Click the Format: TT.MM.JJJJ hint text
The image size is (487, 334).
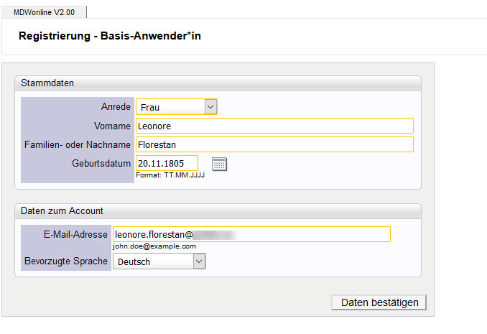pyautogui.click(x=170, y=175)
